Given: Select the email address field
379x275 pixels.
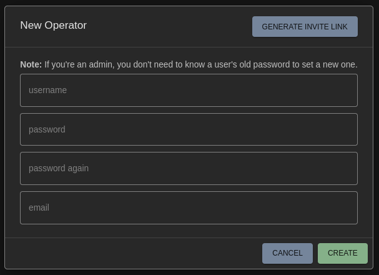Looking at the screenshot, I should [189, 207].
